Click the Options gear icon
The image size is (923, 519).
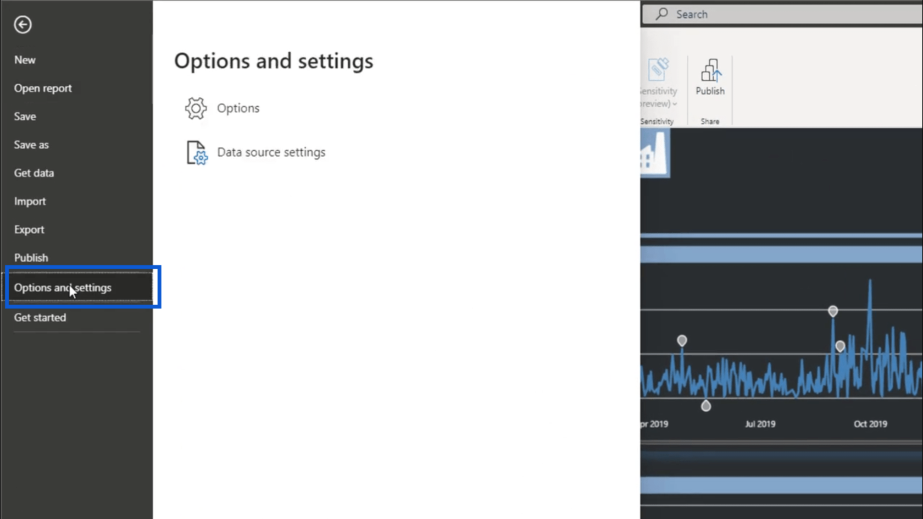196,108
